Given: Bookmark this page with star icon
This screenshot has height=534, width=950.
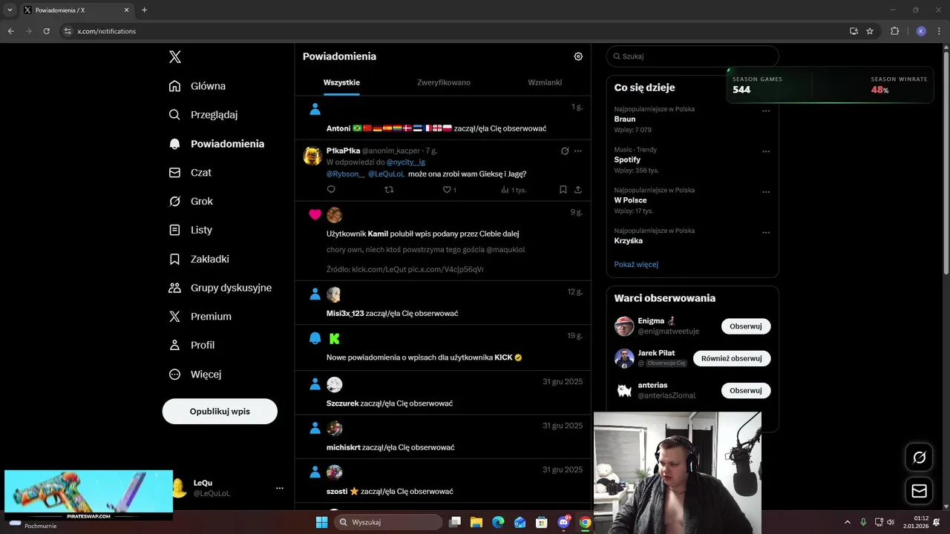Looking at the screenshot, I should tap(870, 31).
